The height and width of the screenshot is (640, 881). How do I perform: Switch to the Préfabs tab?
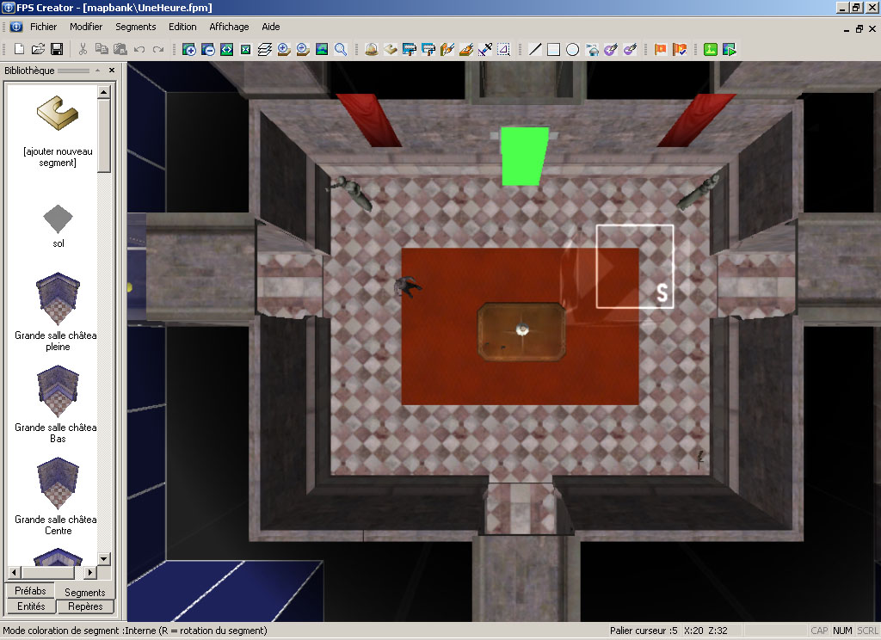(x=30, y=591)
